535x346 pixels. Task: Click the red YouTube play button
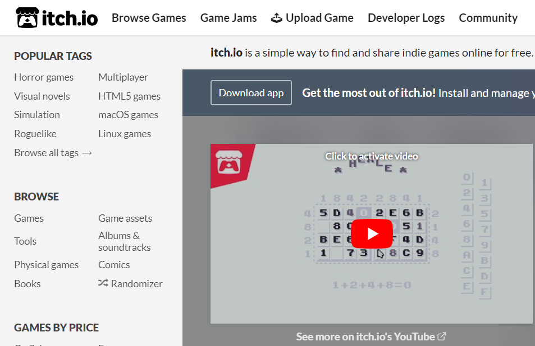[372, 233]
